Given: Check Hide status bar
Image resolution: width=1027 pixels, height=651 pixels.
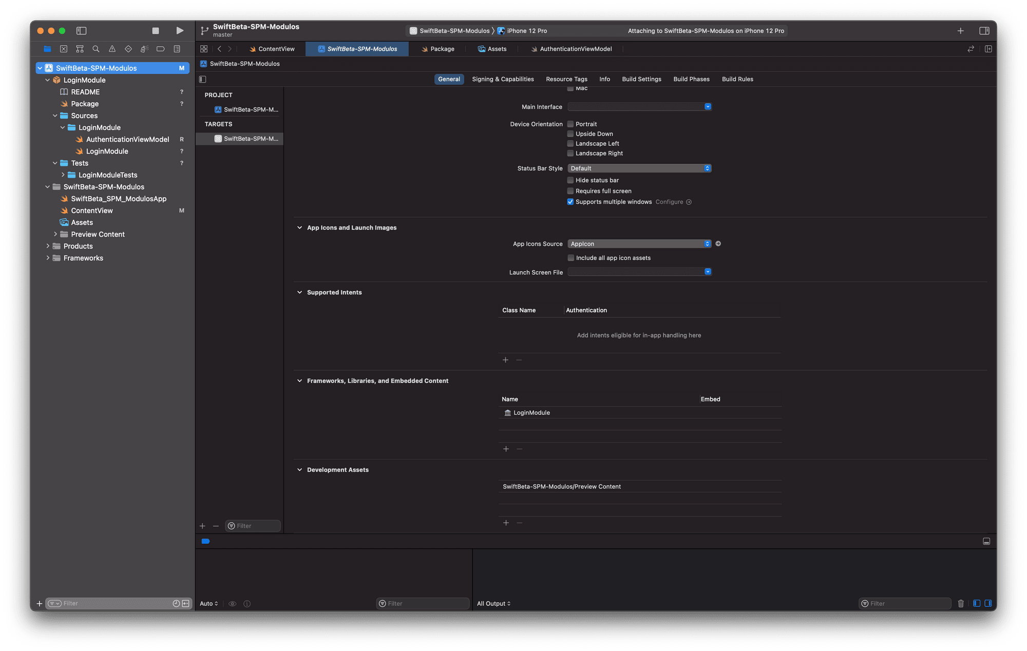Looking at the screenshot, I should pyautogui.click(x=570, y=180).
